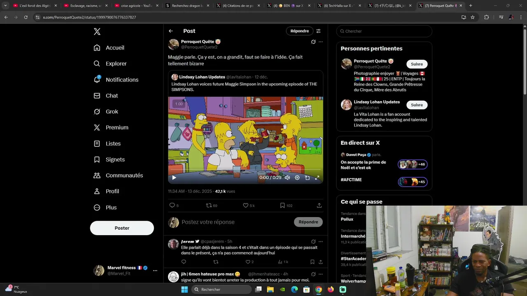
Task: Open Lindsay Lohan Updates quoted account
Action: coord(202,77)
